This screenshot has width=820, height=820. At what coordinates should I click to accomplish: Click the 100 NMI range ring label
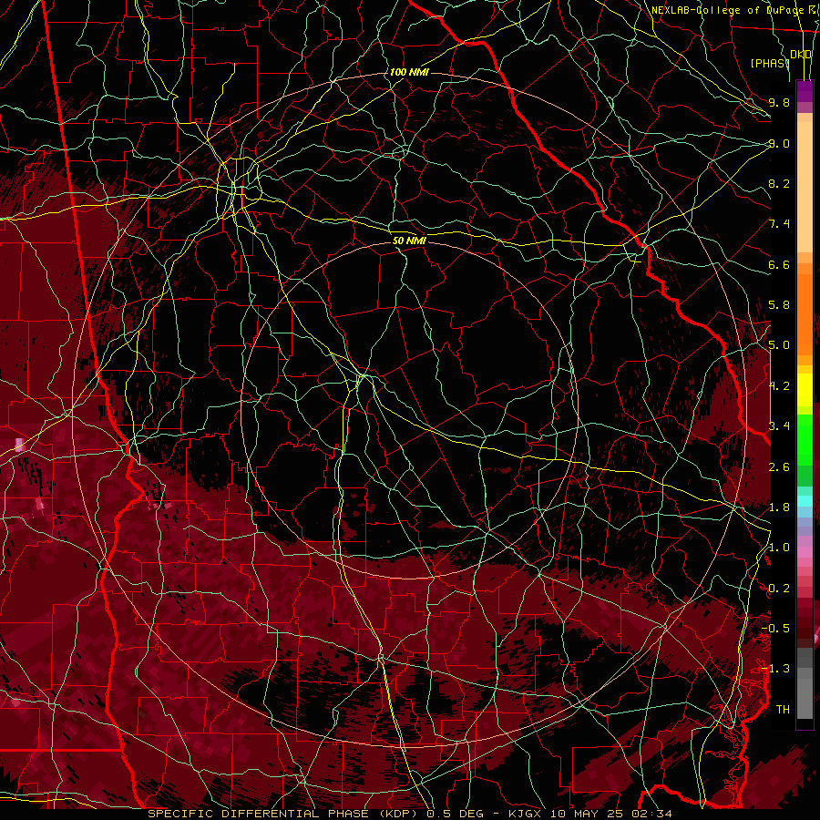[409, 72]
